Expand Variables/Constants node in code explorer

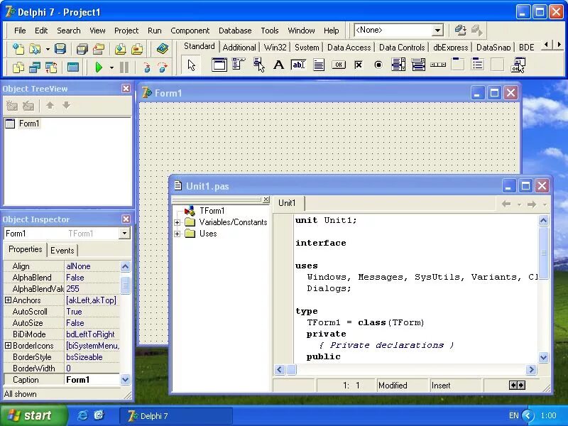[177, 222]
